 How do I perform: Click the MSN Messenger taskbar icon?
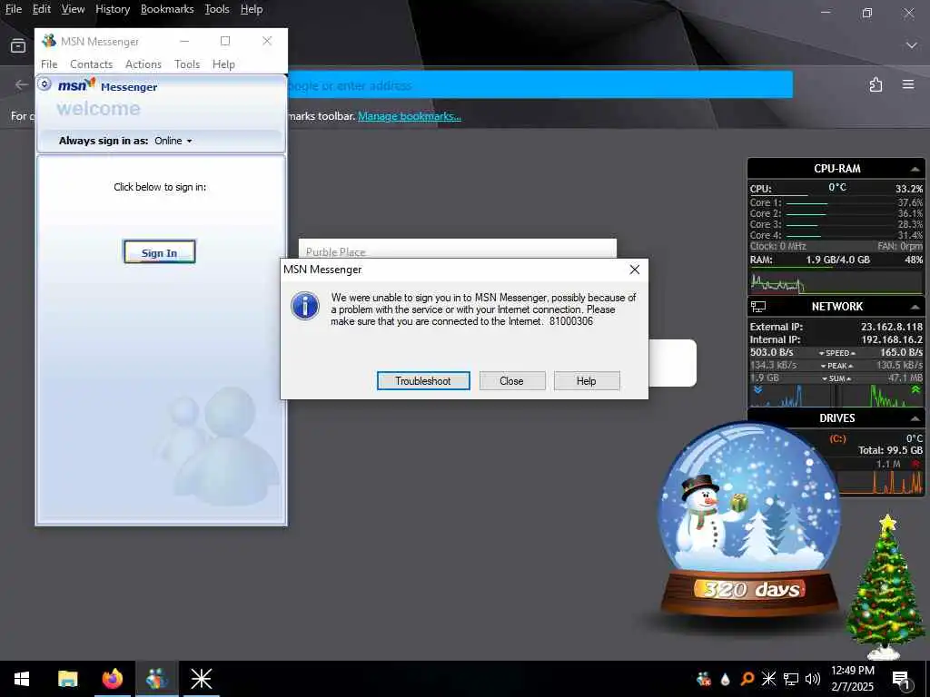[156, 679]
